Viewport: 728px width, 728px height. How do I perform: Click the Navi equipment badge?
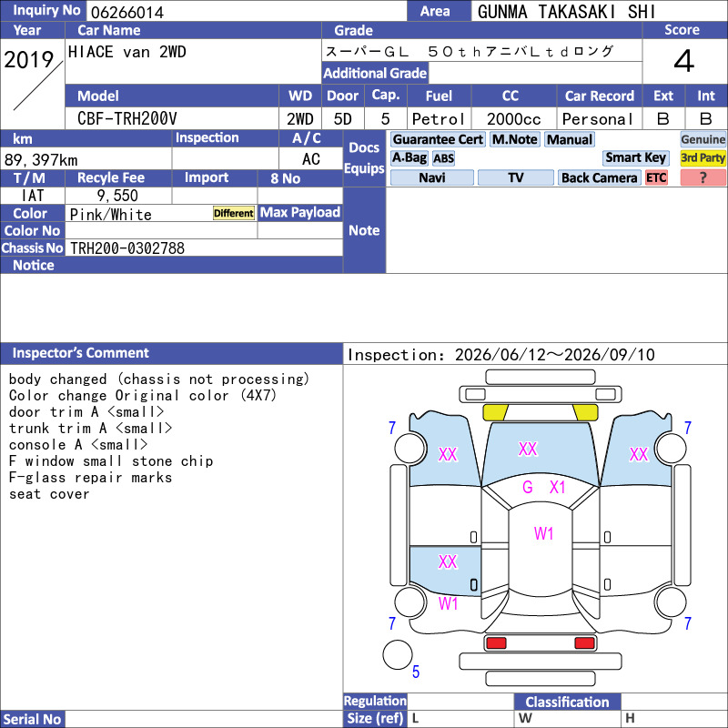click(432, 177)
